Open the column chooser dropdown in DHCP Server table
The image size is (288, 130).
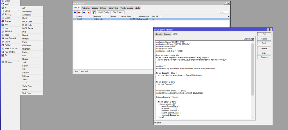pos(228,17)
